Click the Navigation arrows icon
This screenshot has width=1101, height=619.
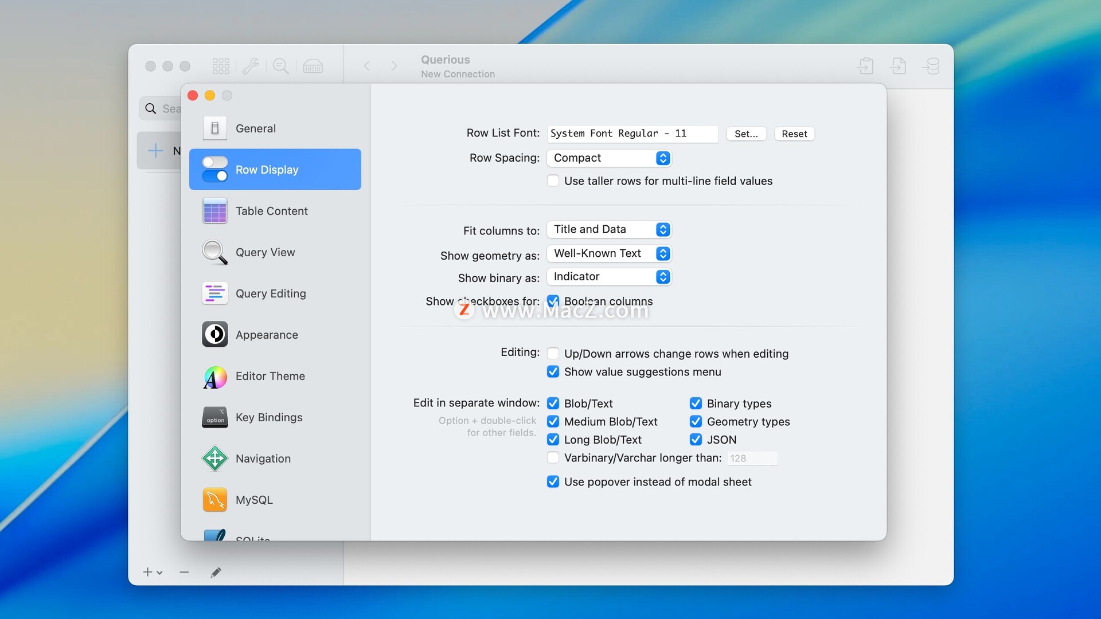coord(214,459)
